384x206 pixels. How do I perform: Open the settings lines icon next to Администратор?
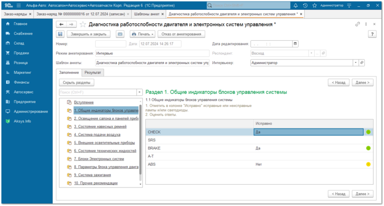349,5
